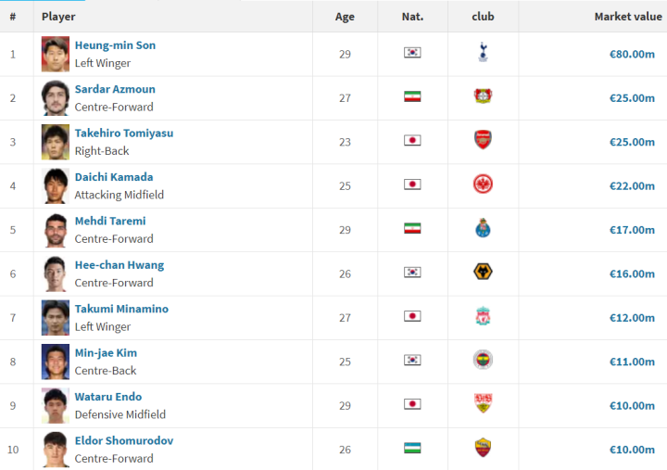The width and height of the screenshot is (667, 470).
Task: Click FC Porto crest in Taremi row
Action: click(483, 228)
